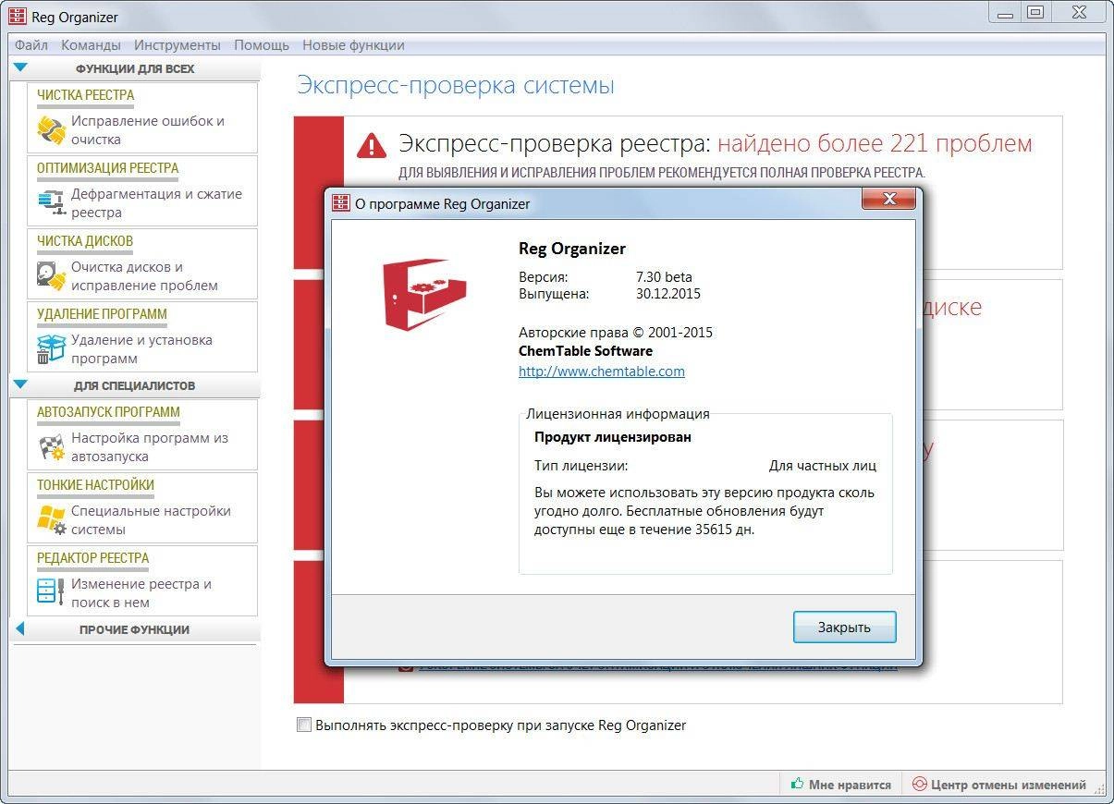Open the Файл menu
Viewport: 1114px width, 804px height.
pyautogui.click(x=31, y=45)
